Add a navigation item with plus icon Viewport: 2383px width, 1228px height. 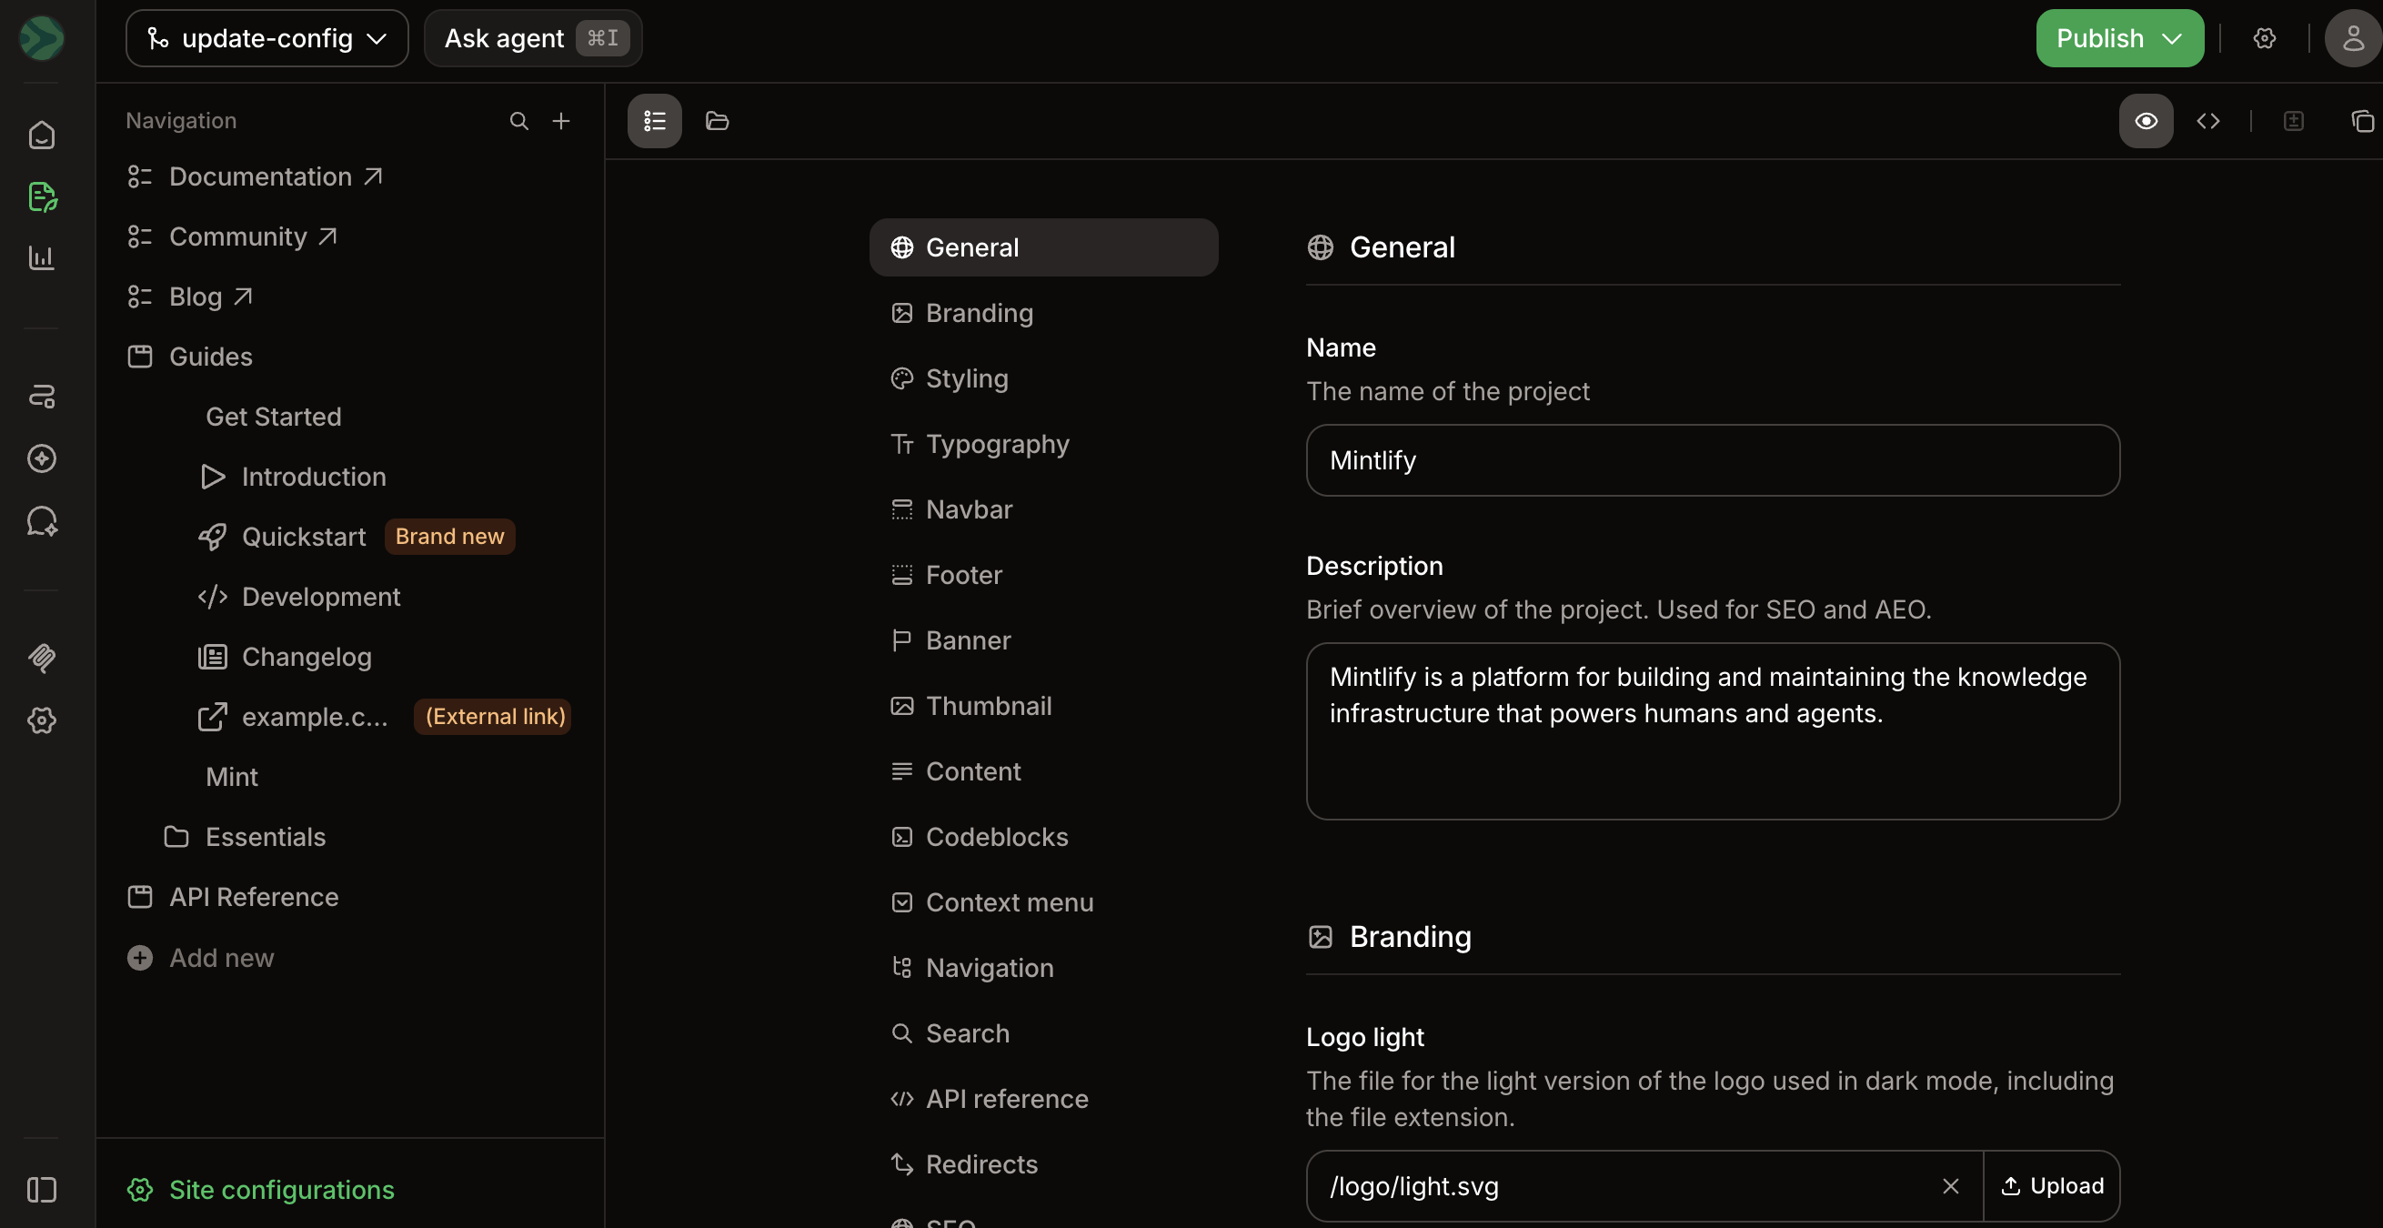click(x=561, y=120)
